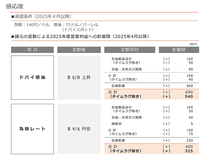
Task: Select the Dubai 小計 value 190
Action: (x=190, y=76)
